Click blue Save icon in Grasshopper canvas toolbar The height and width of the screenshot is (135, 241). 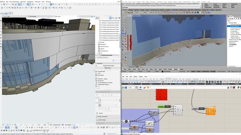[x=126, y=87]
